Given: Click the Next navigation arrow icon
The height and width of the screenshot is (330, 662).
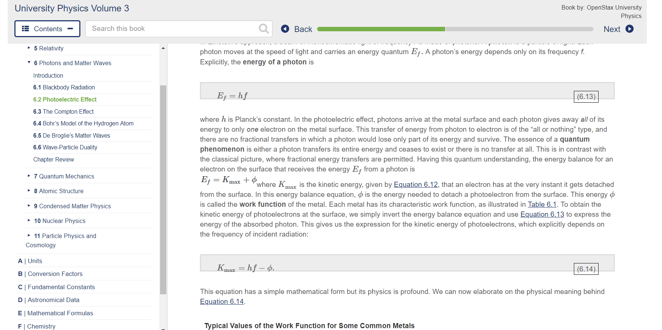Looking at the screenshot, I should [x=630, y=29].
